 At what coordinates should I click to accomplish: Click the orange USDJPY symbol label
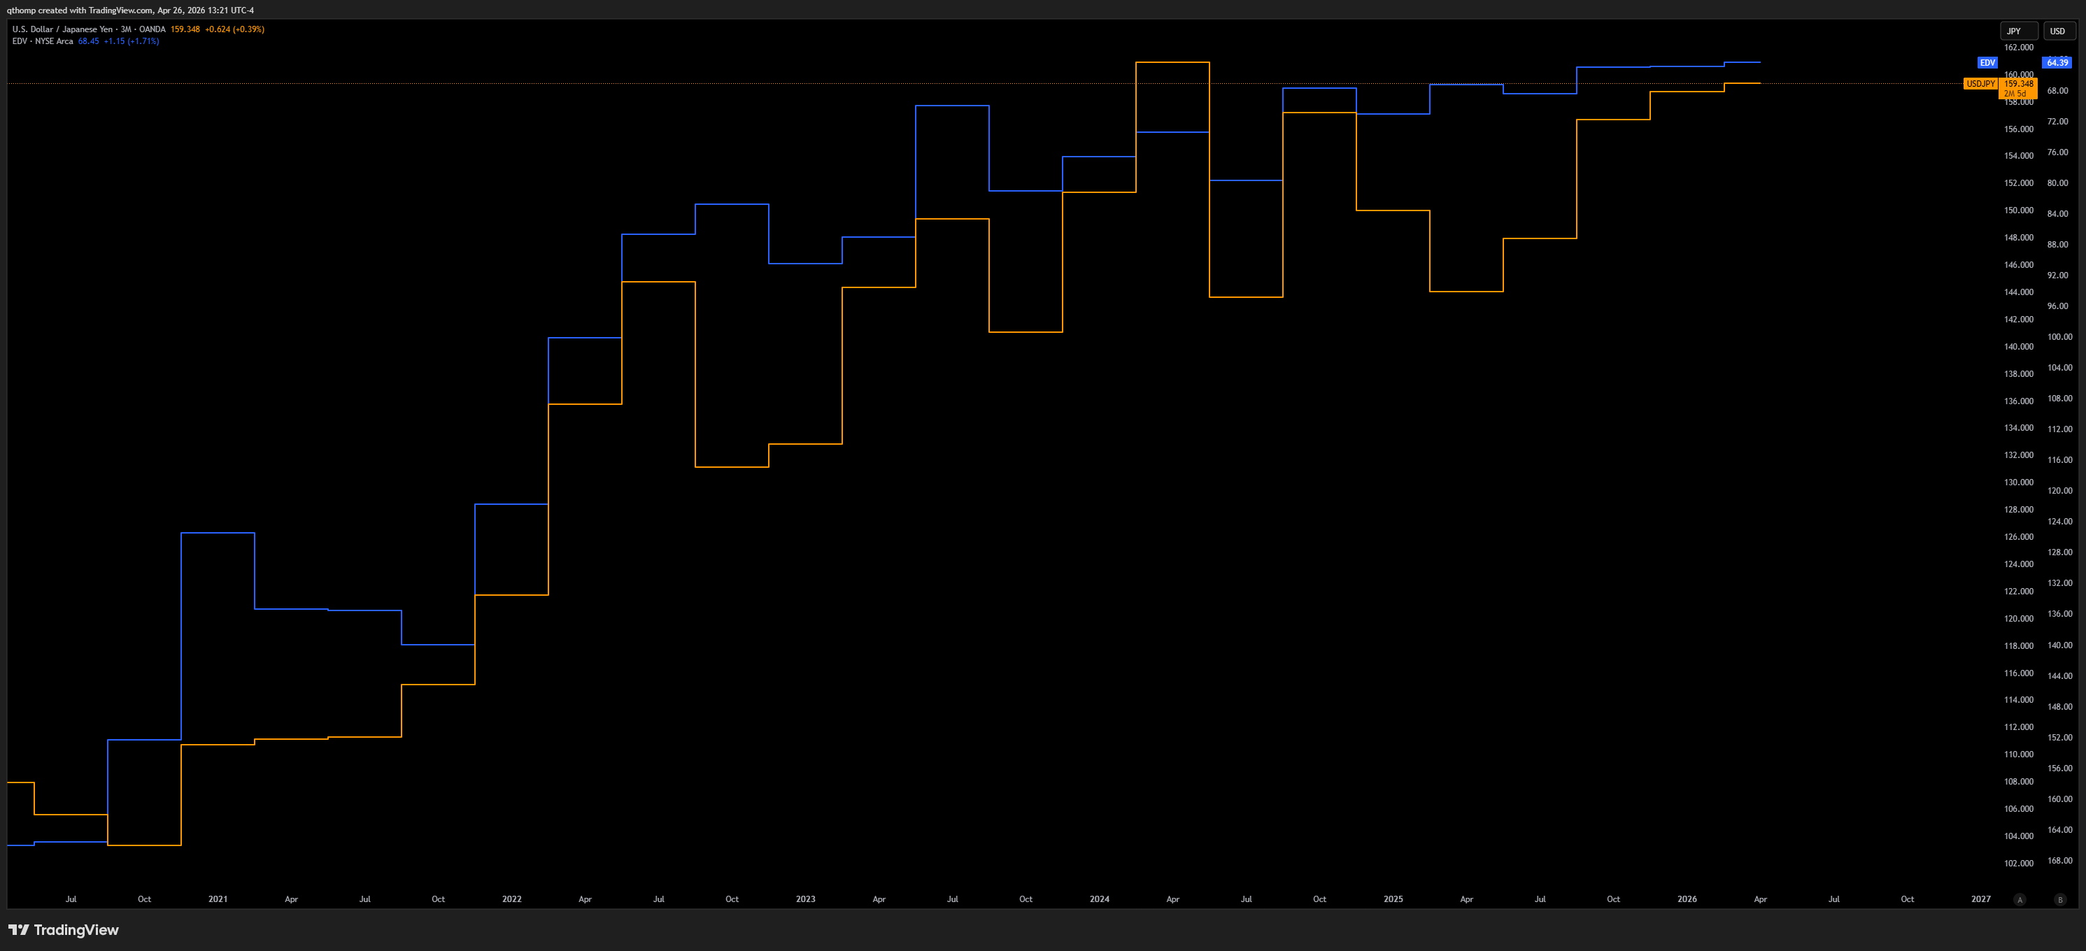click(1980, 84)
